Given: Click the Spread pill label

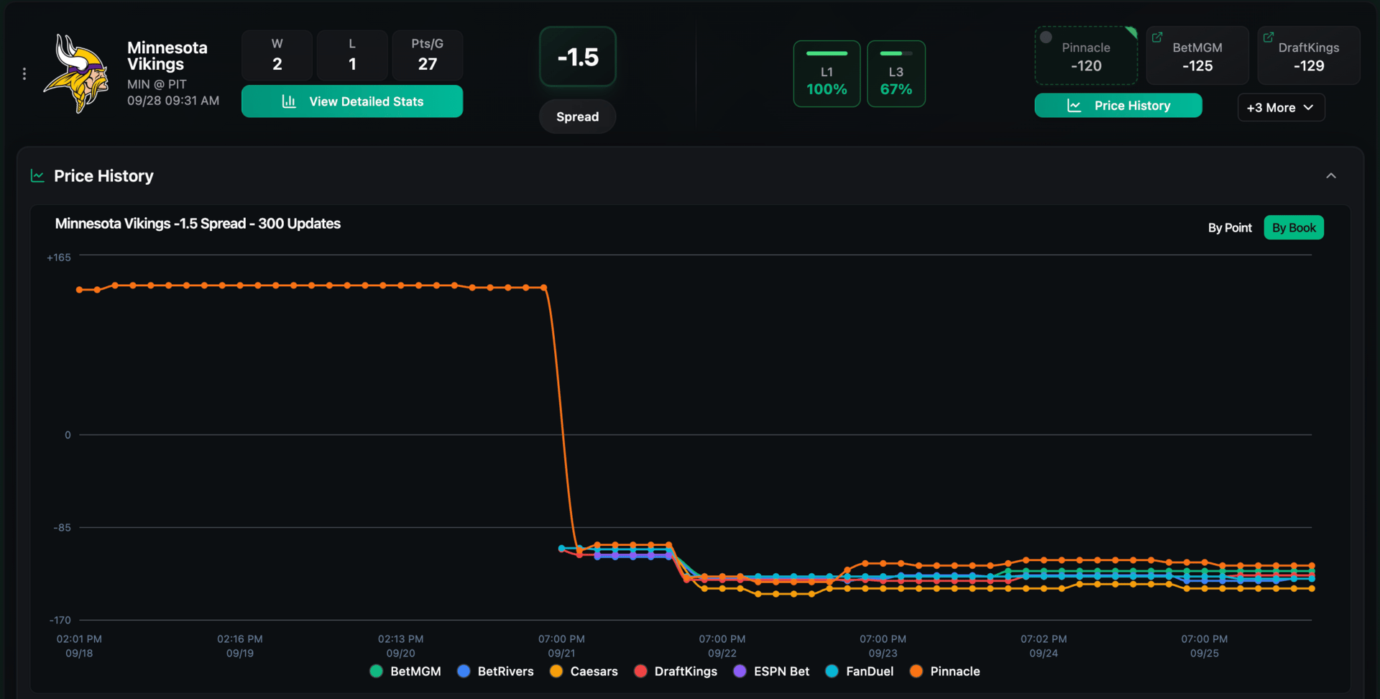Looking at the screenshot, I should 578,116.
